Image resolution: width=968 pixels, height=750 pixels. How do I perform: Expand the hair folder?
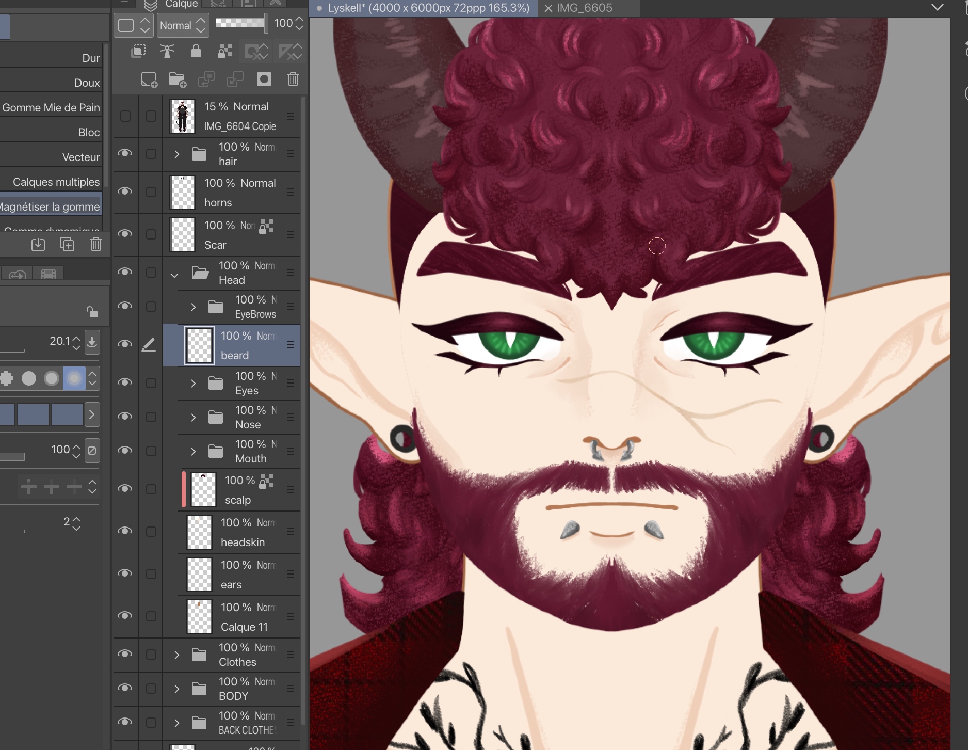point(176,154)
